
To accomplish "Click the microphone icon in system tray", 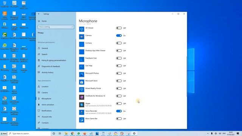I will tap(212, 133).
